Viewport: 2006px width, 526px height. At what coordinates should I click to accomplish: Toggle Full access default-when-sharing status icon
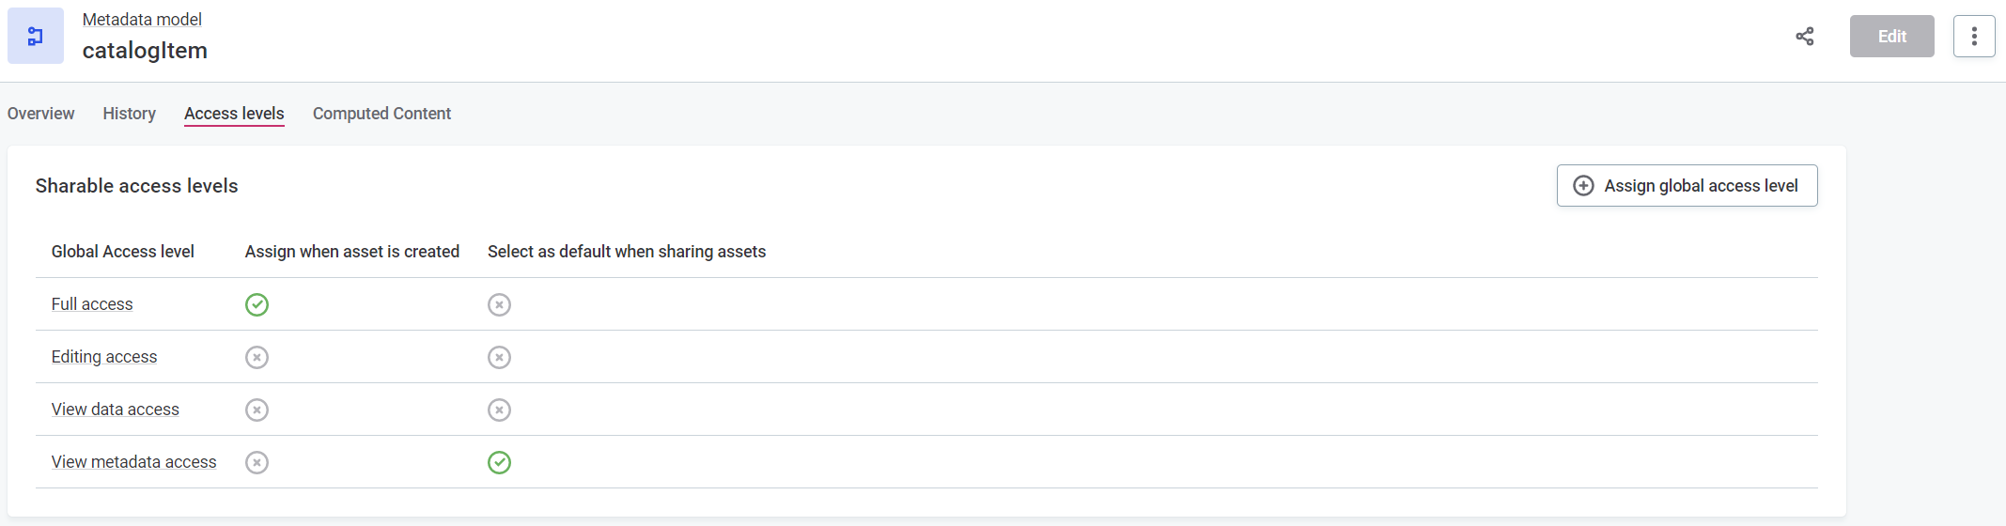click(x=499, y=304)
